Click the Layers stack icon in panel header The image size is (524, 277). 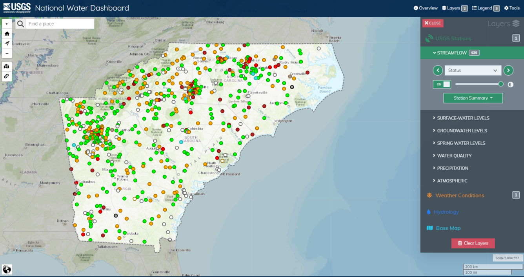(x=516, y=24)
